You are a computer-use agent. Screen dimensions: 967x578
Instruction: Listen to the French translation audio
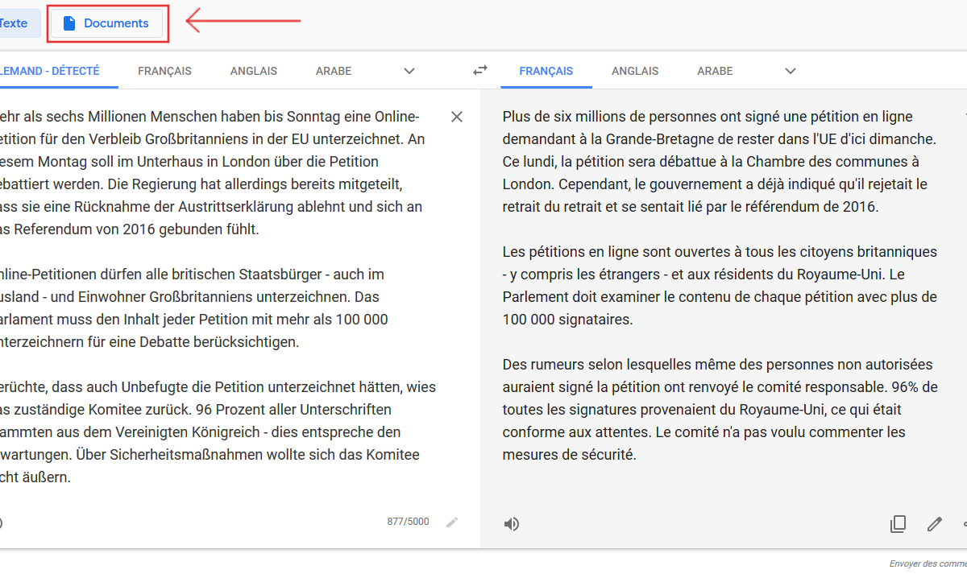coord(512,525)
